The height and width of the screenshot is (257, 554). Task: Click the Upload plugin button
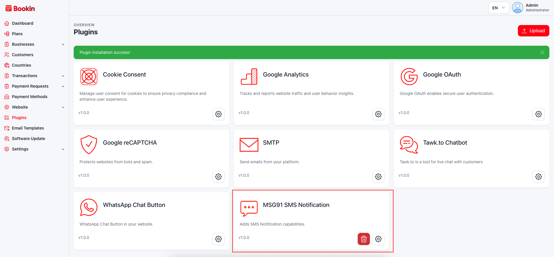point(533,31)
